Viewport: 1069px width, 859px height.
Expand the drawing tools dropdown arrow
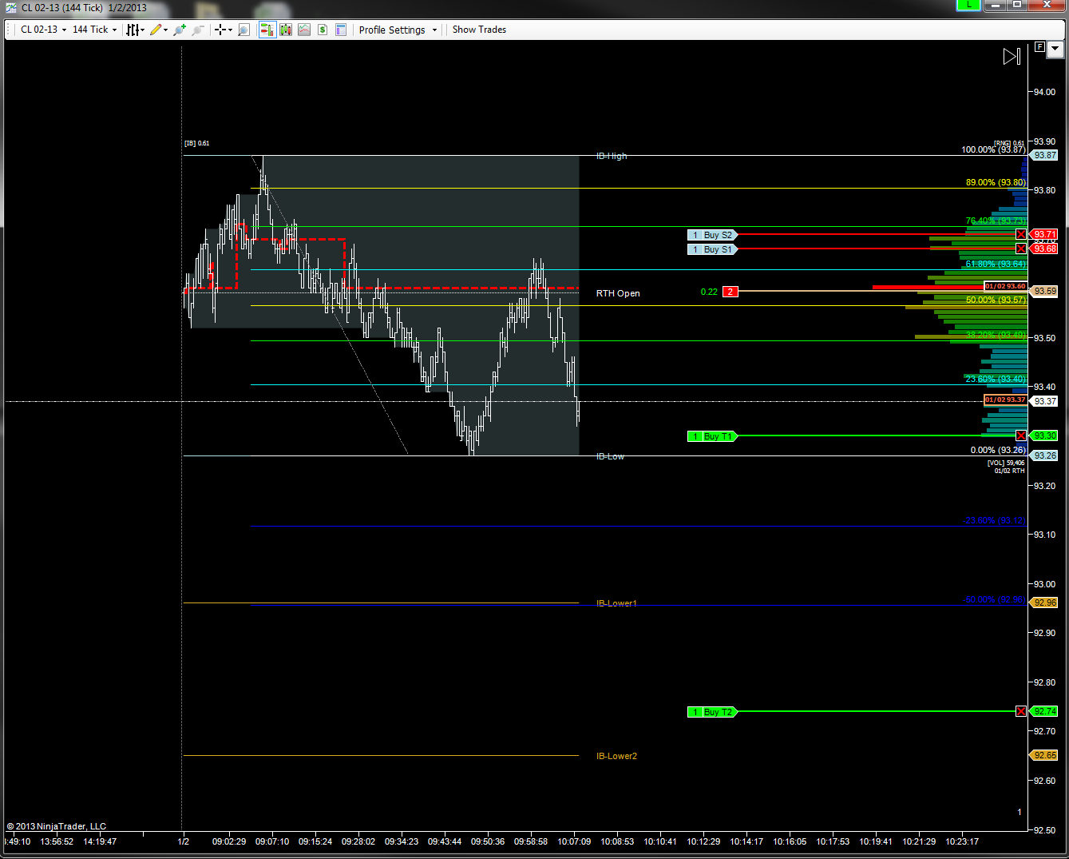(165, 30)
